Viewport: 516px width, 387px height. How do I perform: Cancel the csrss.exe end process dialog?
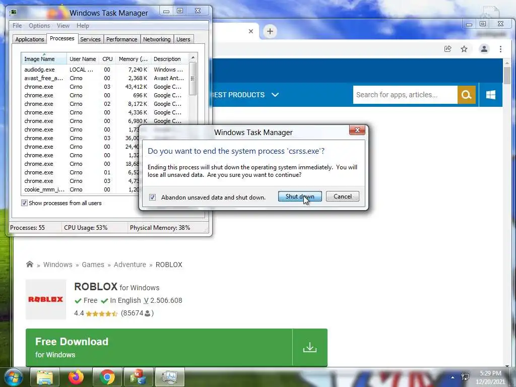point(343,197)
